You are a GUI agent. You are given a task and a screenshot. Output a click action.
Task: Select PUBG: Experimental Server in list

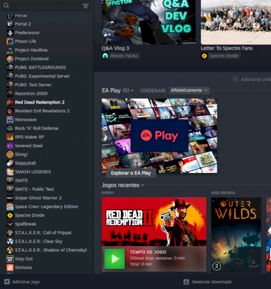click(42, 76)
